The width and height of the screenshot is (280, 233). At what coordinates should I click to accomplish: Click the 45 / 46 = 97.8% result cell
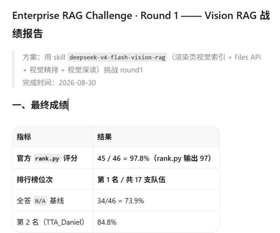click(x=156, y=158)
